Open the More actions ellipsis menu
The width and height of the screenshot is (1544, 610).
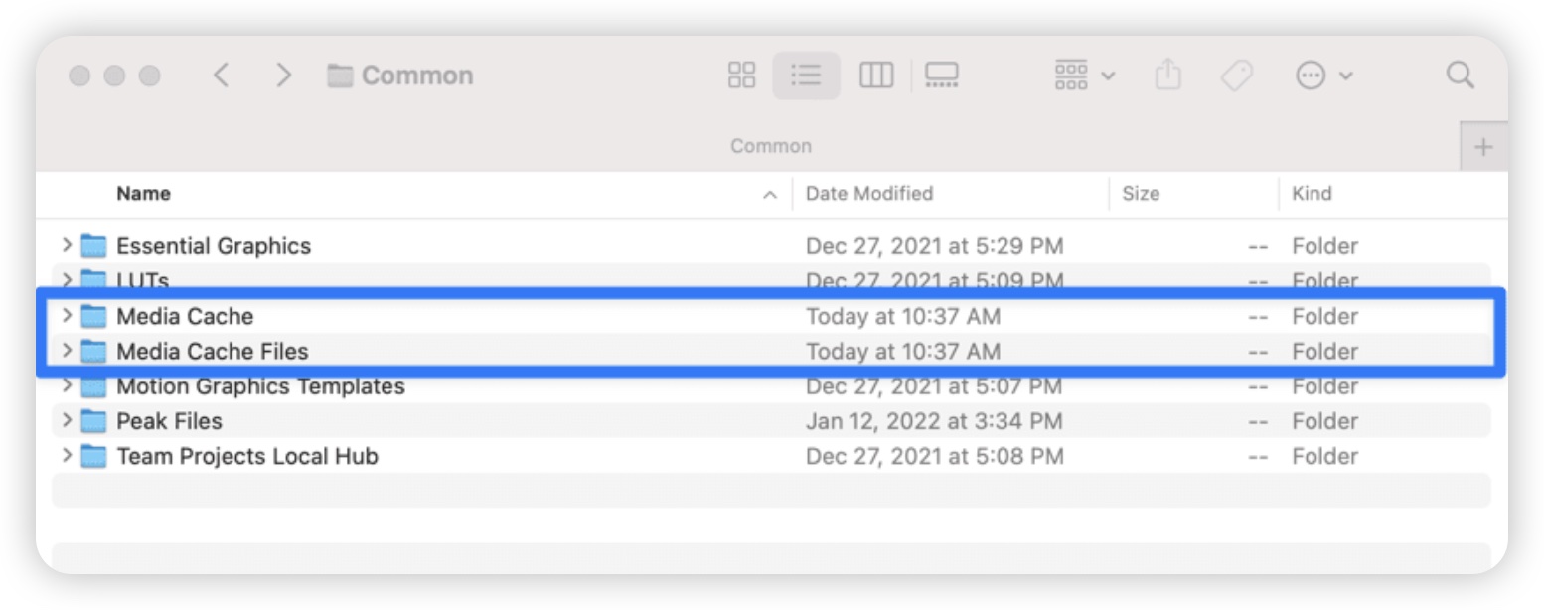(1324, 76)
